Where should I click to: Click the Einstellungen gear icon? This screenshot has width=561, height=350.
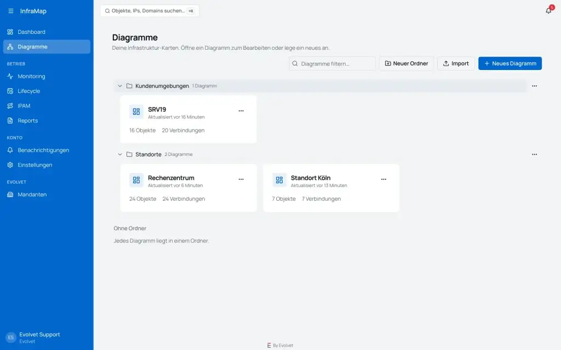coord(10,165)
